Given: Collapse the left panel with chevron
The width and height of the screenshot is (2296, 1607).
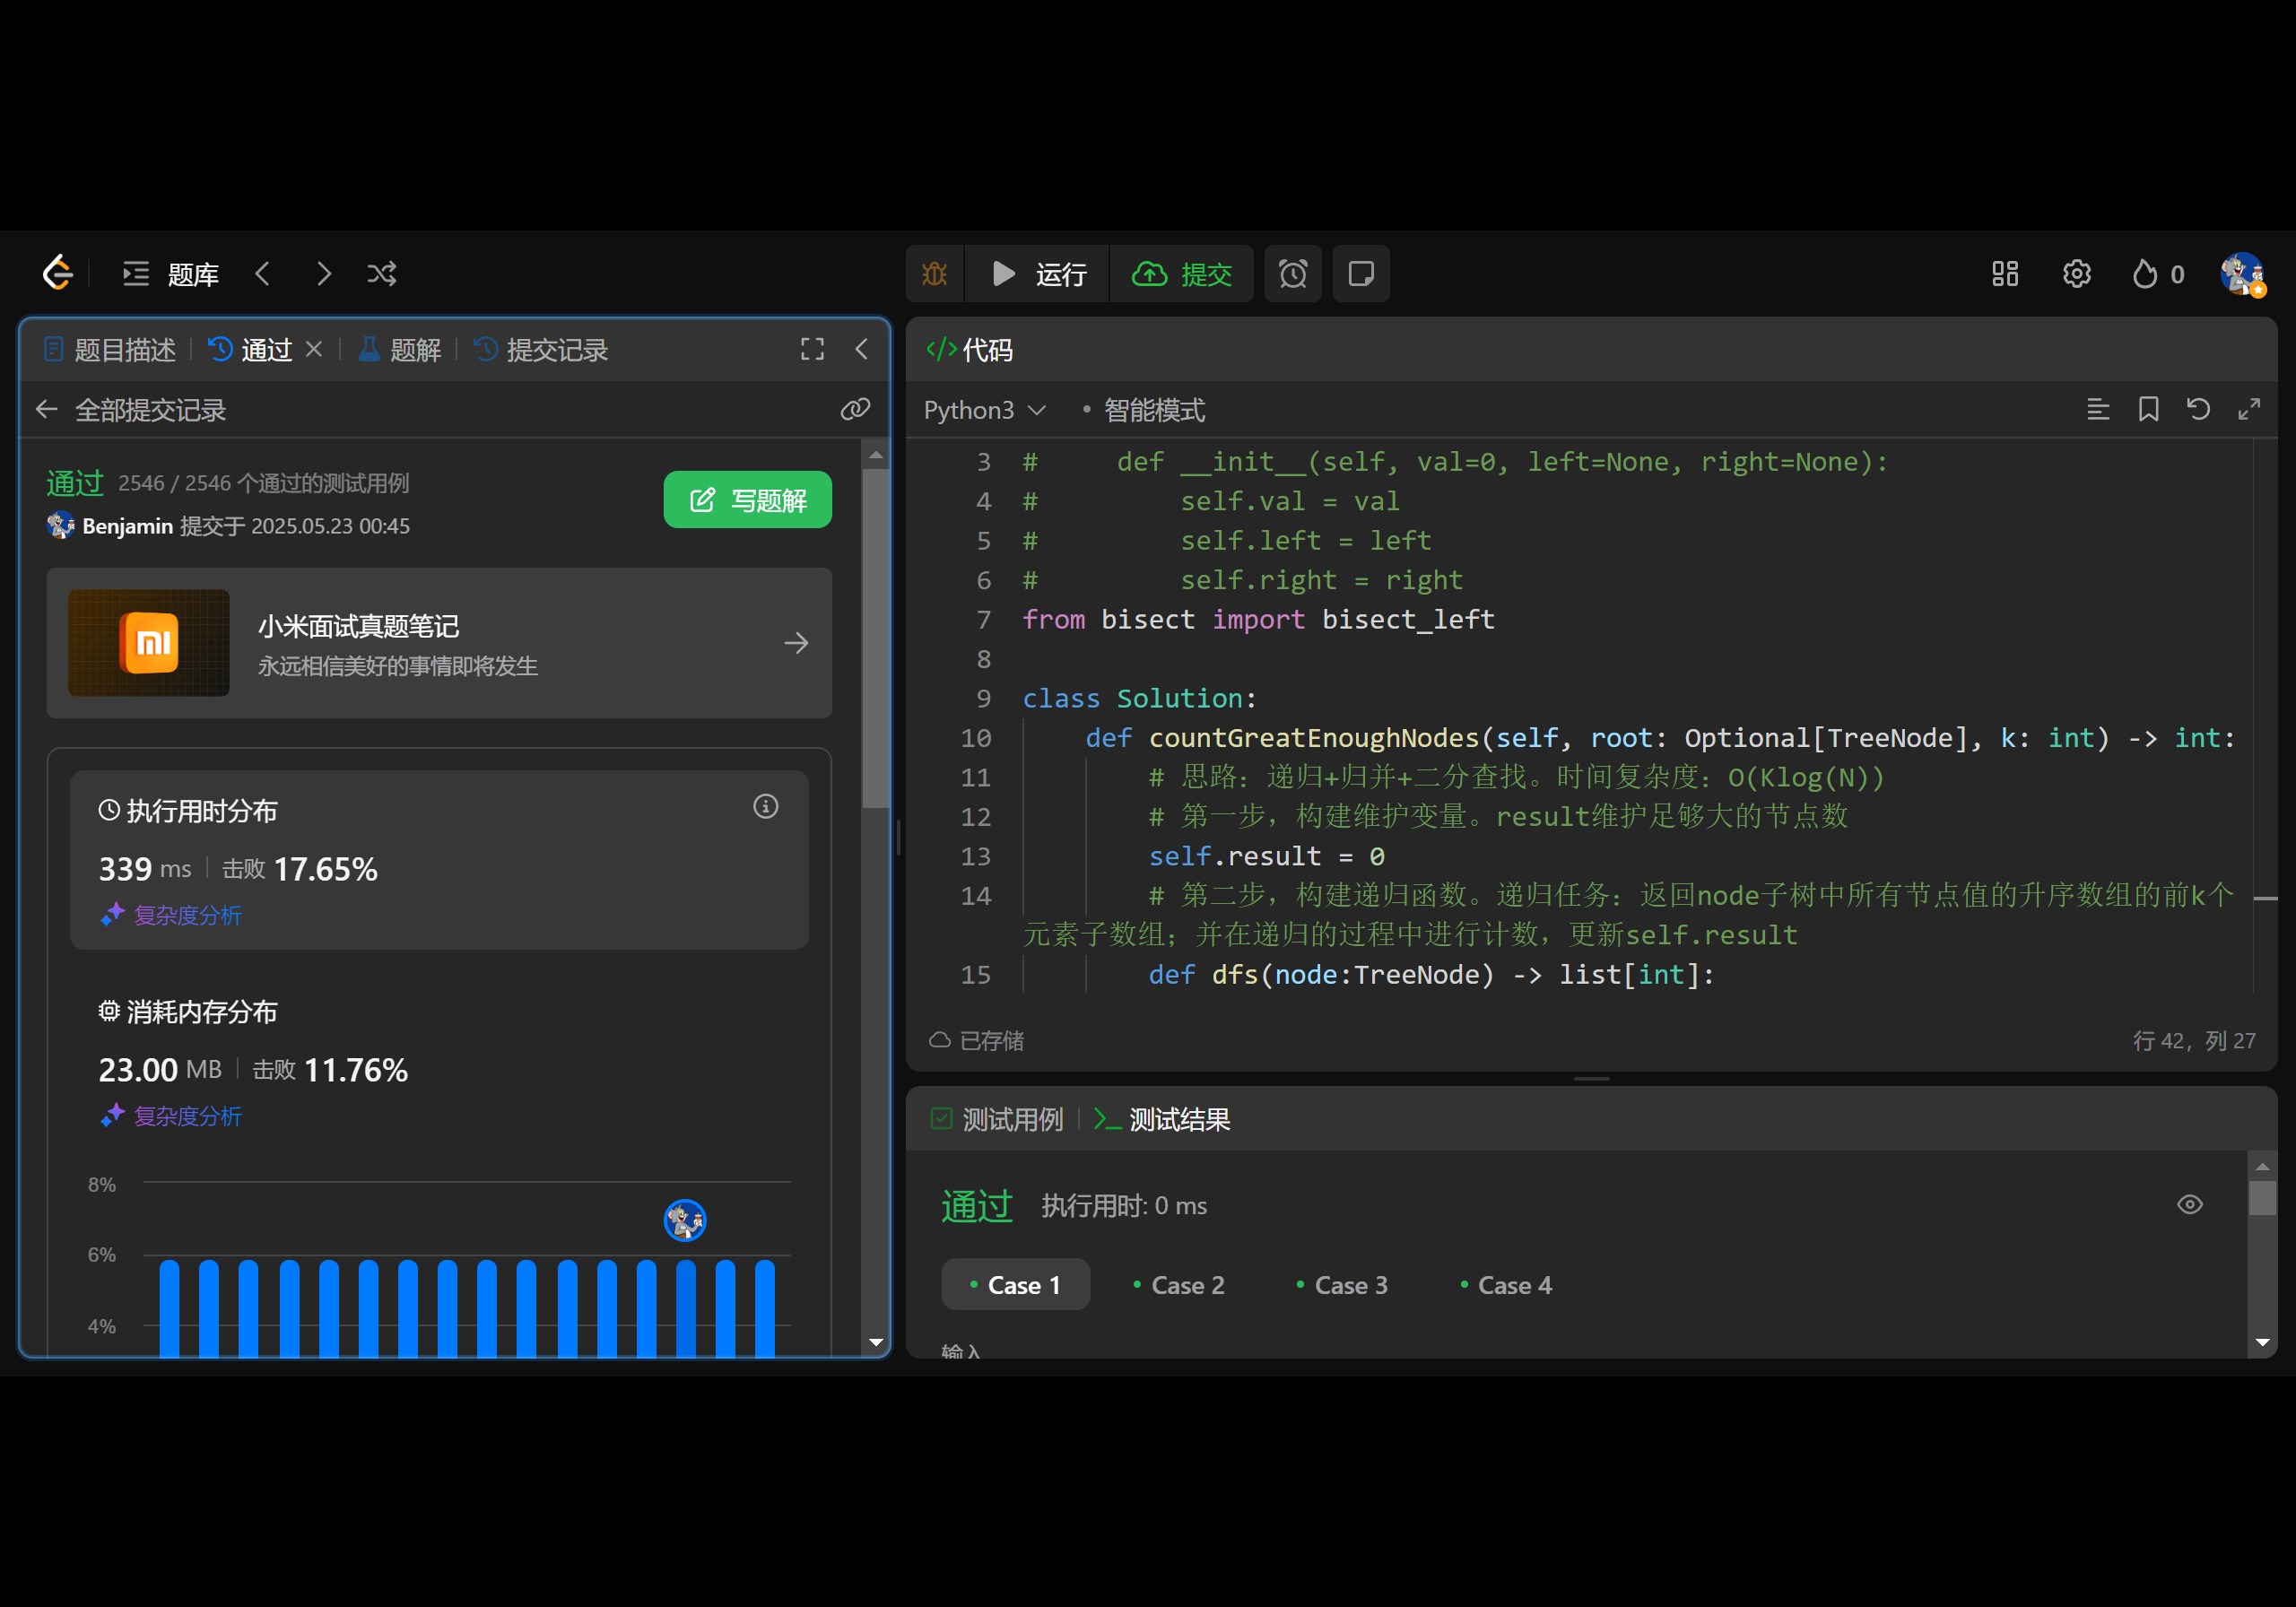Looking at the screenshot, I should pos(861,349).
